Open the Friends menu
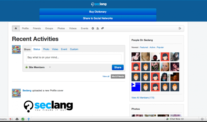This screenshot has width=207, height=122. [x=37, y=28]
